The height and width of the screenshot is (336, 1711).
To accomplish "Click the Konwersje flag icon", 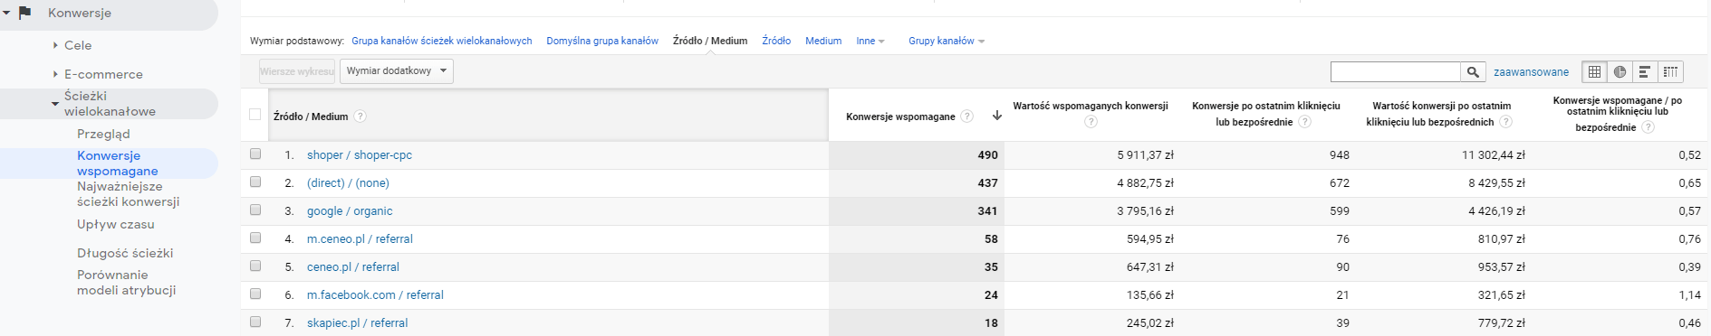I will (x=25, y=13).
